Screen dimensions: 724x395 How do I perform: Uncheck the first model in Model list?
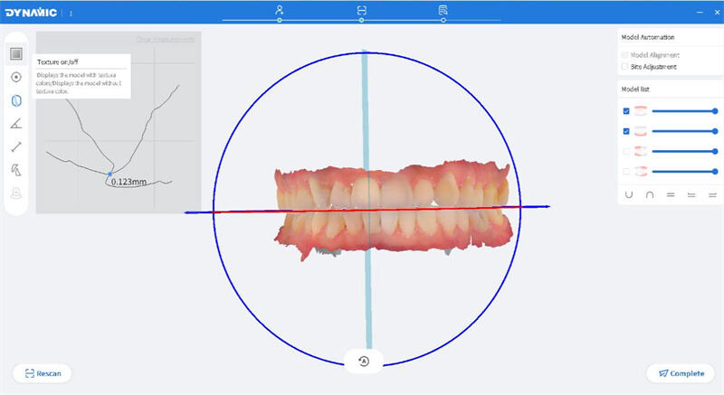(x=626, y=111)
